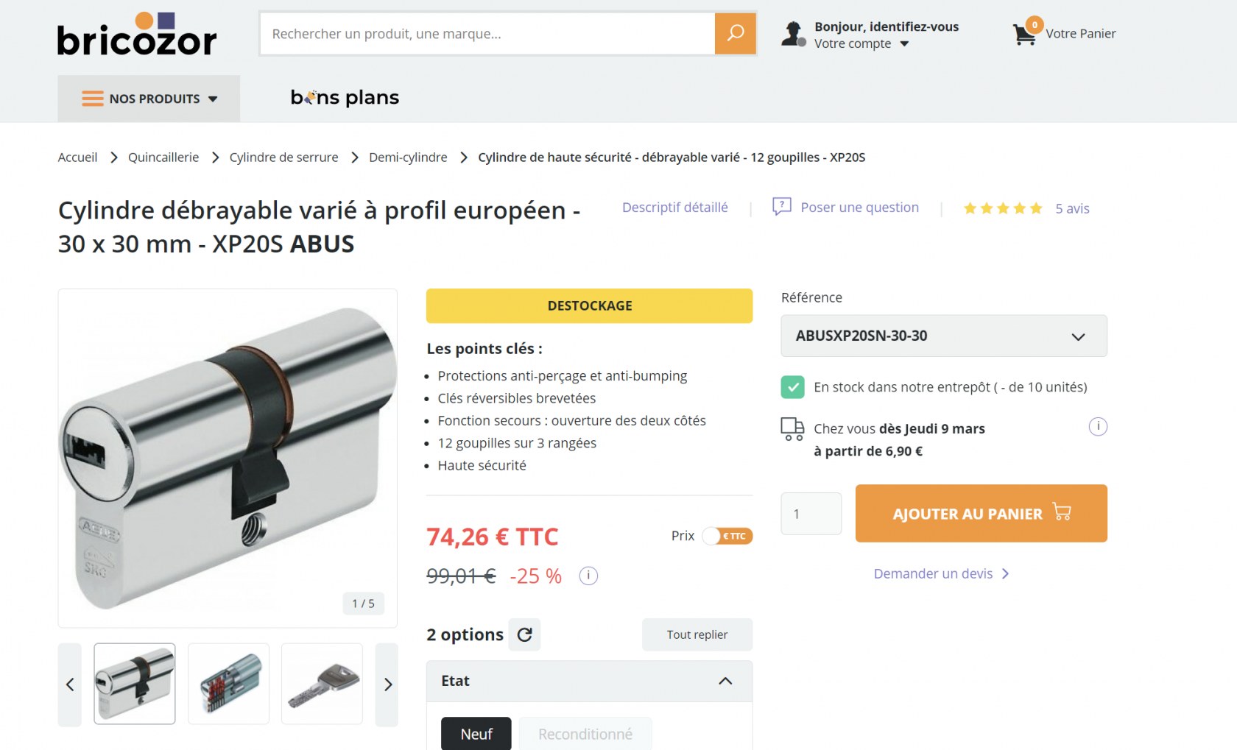
Task: Select the Neuf condition option
Action: pos(476,734)
